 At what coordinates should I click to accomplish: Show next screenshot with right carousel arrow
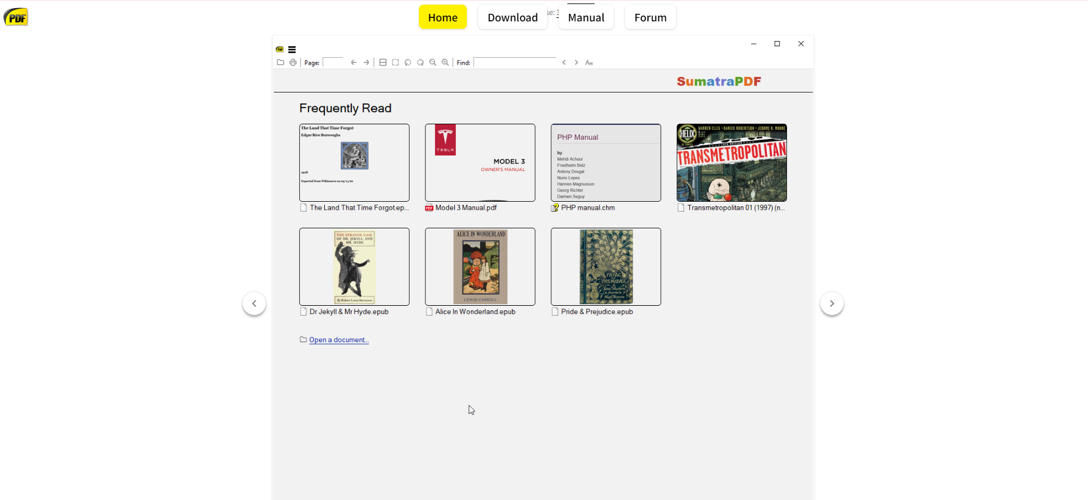831,303
